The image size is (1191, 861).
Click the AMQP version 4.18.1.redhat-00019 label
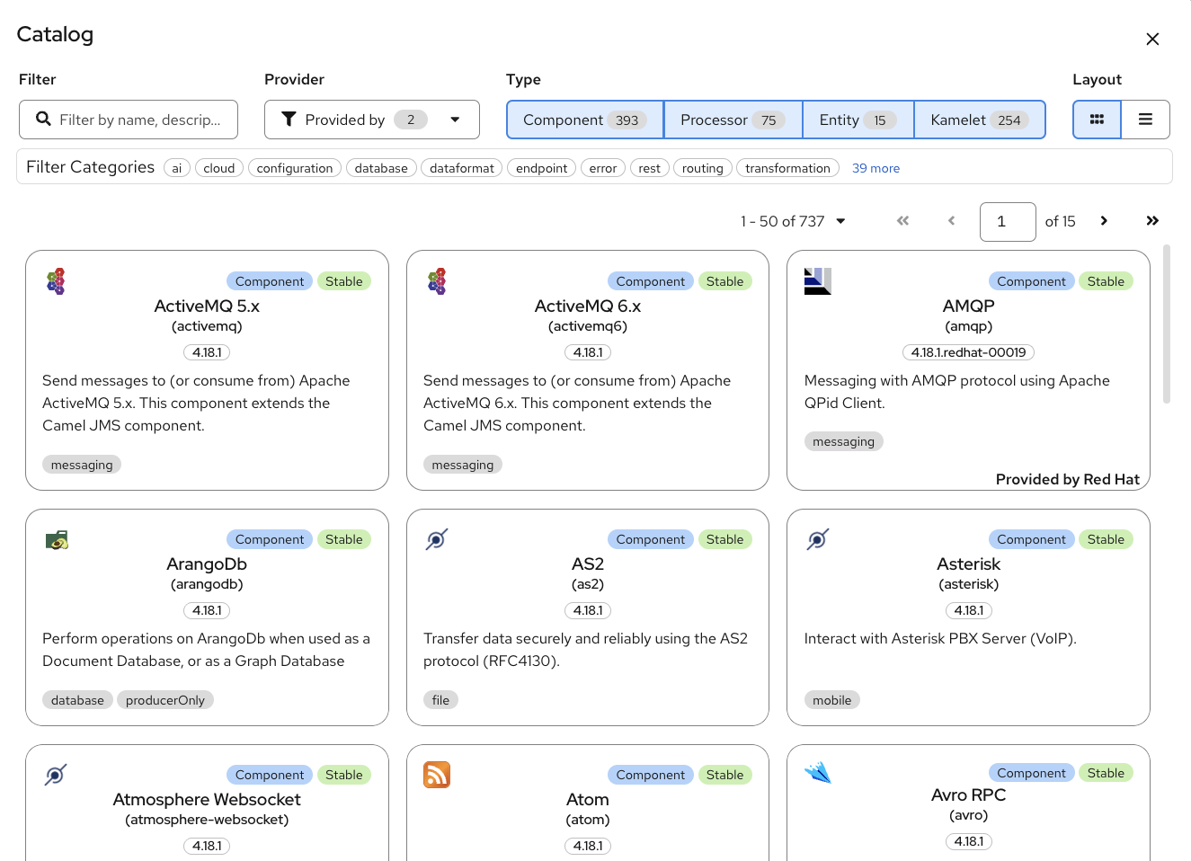point(969,352)
